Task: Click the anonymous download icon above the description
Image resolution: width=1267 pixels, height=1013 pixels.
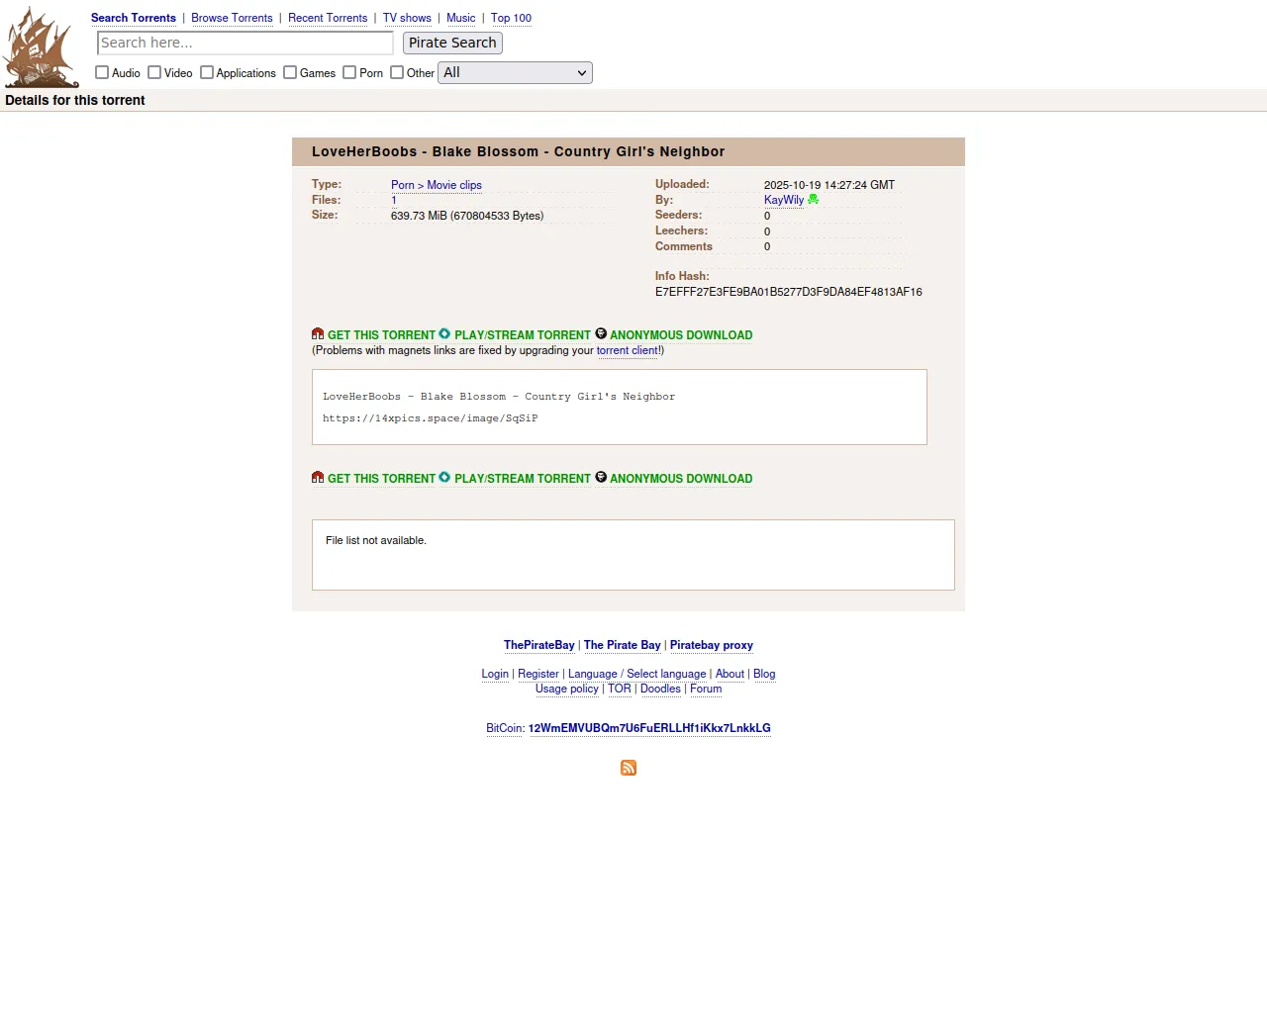Action: 601,334
